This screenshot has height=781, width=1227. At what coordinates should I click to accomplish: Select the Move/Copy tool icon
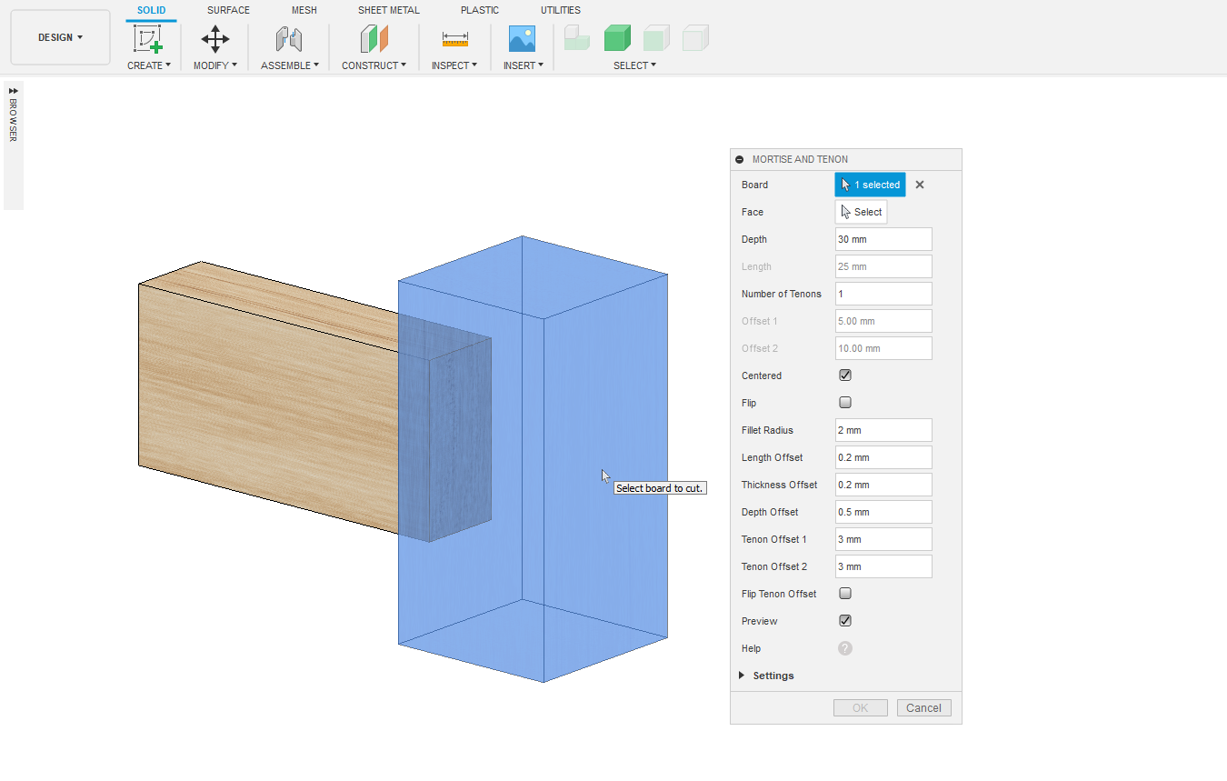(x=214, y=39)
